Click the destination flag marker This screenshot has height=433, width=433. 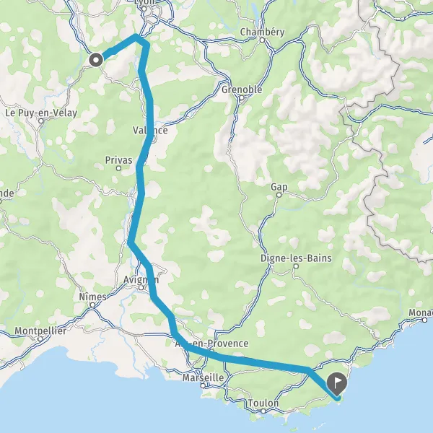coord(336,384)
